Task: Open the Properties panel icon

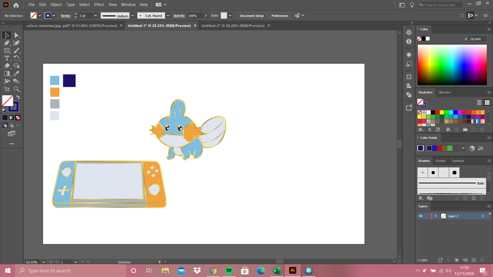Action: [409, 33]
